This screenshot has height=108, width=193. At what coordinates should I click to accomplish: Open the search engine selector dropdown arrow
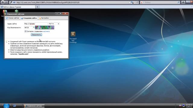tap(144, 2)
